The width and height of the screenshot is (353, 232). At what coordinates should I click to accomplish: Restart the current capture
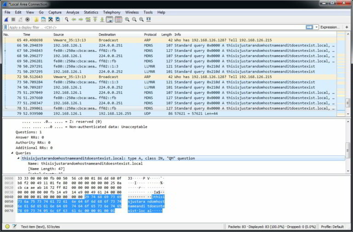coord(21,20)
